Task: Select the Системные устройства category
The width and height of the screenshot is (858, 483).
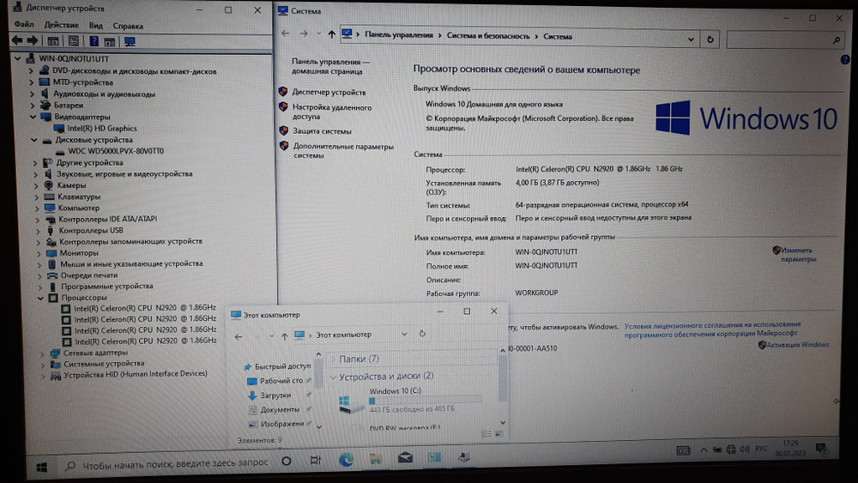Action: click(x=104, y=364)
